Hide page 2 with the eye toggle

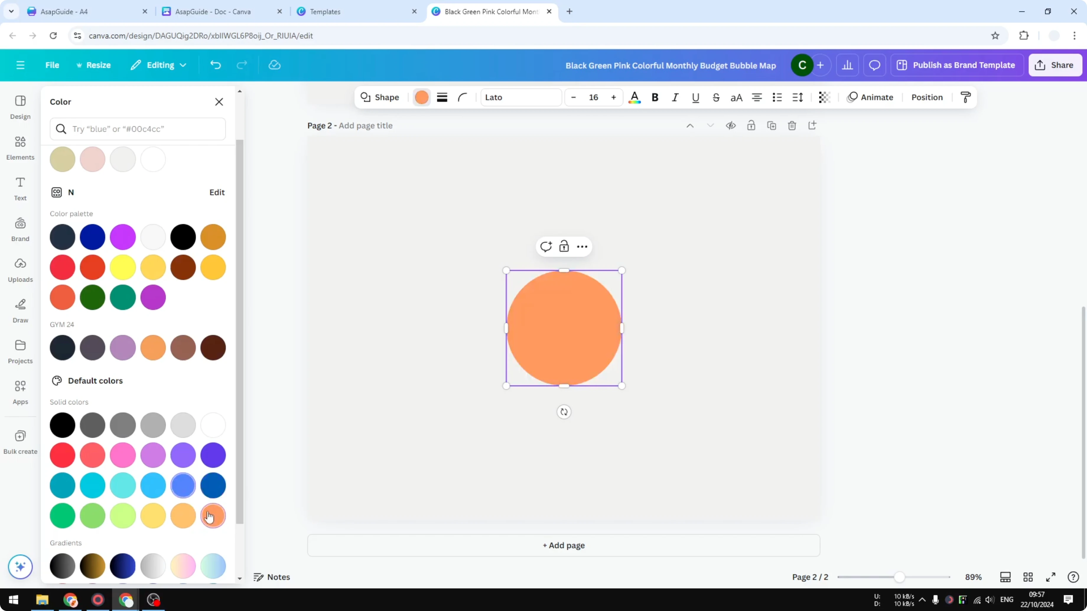click(x=731, y=125)
